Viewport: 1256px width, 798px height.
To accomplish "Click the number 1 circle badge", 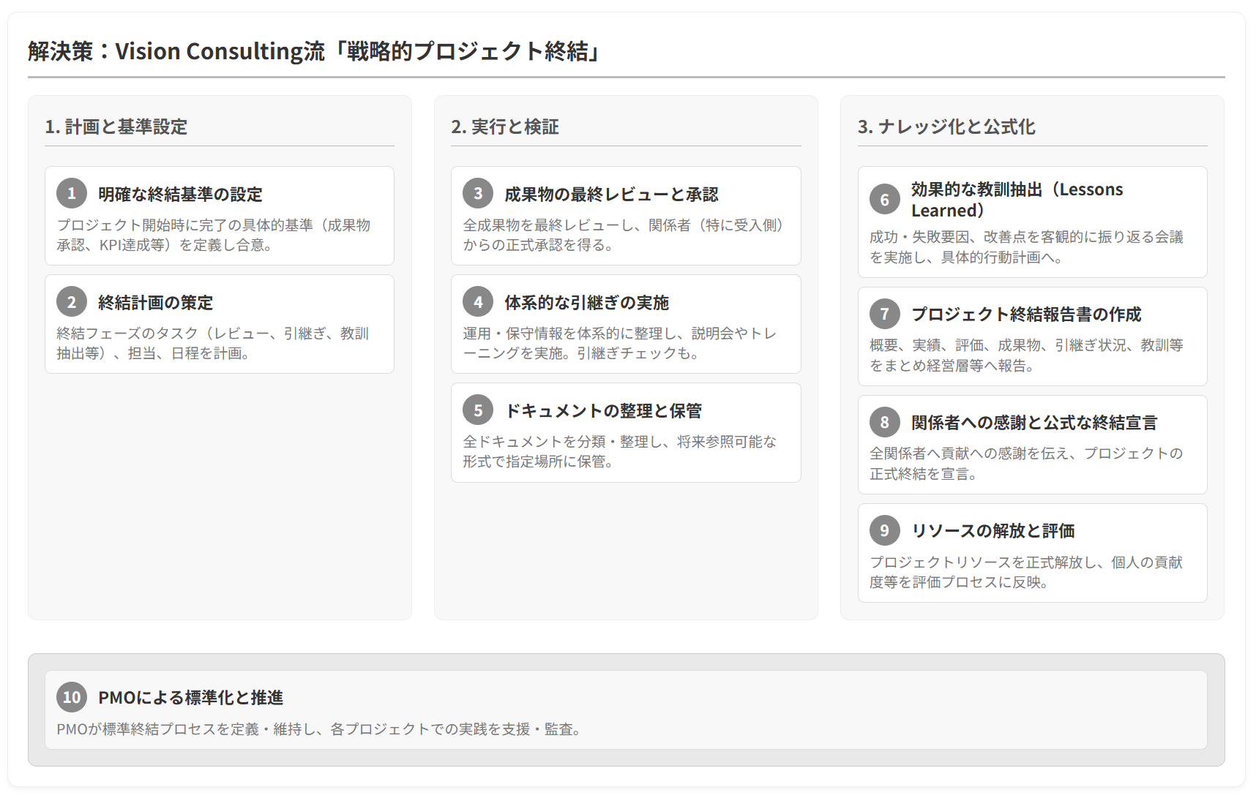I will click(x=72, y=193).
